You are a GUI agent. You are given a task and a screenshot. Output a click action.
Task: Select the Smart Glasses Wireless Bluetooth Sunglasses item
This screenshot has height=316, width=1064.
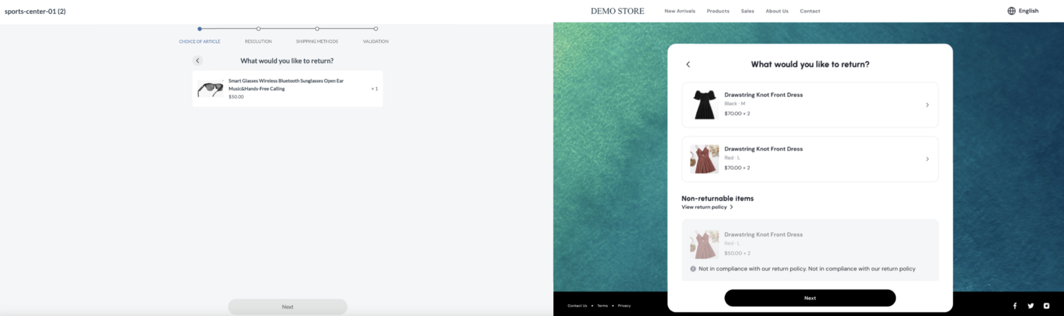coord(287,88)
